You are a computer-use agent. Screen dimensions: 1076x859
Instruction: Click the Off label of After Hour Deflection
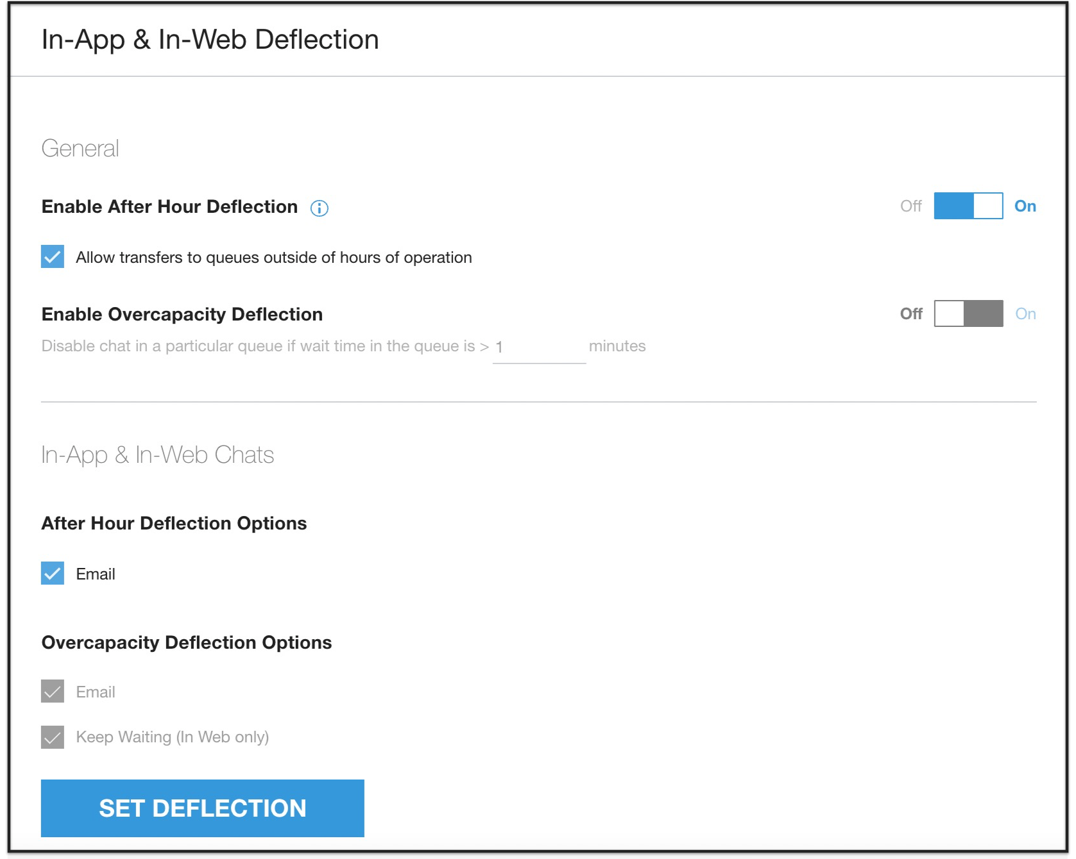pos(910,206)
